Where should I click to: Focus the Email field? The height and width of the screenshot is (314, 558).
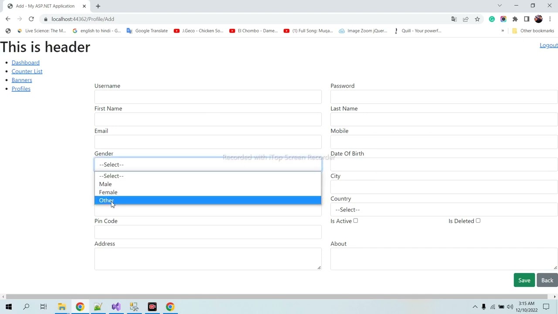pos(208,142)
